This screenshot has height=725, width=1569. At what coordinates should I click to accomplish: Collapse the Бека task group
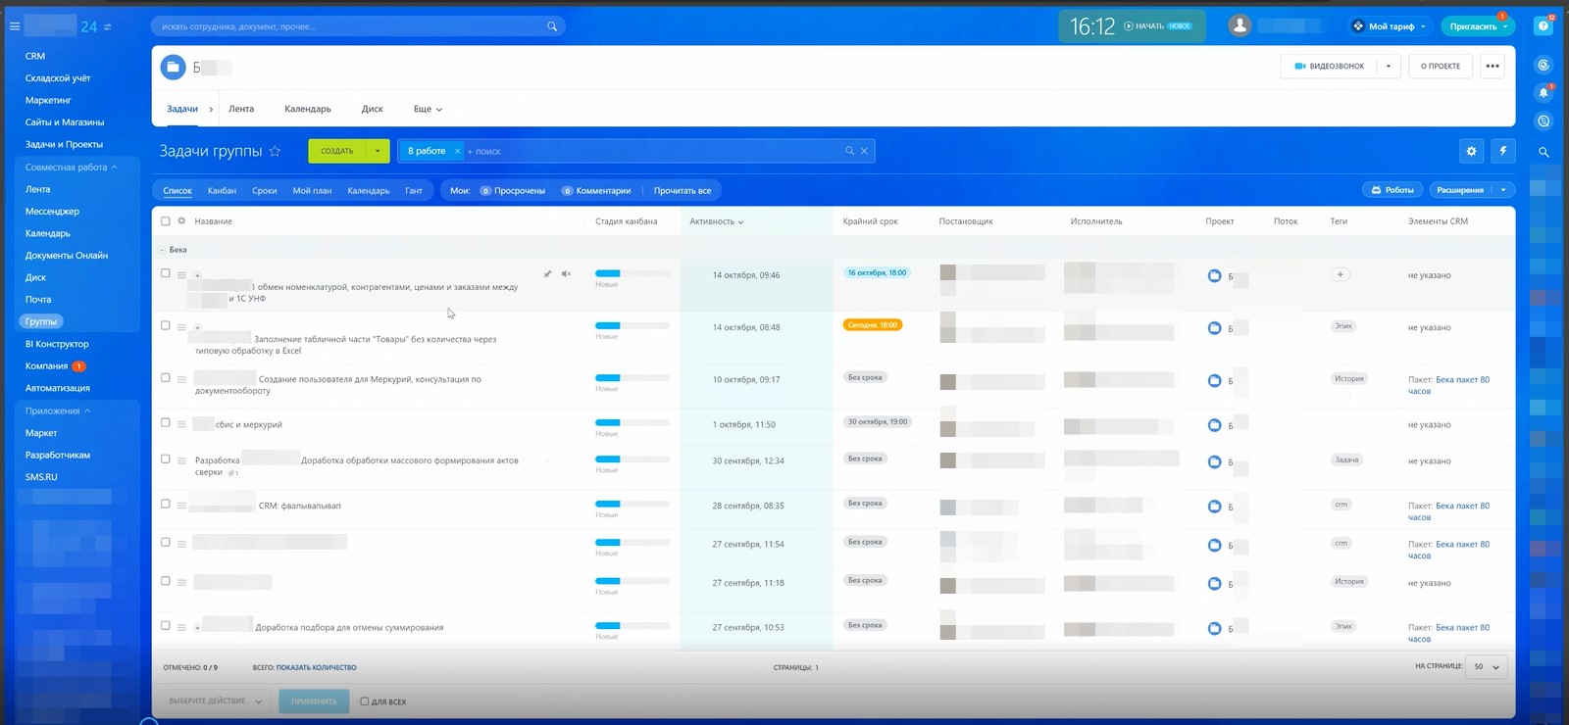(x=162, y=250)
